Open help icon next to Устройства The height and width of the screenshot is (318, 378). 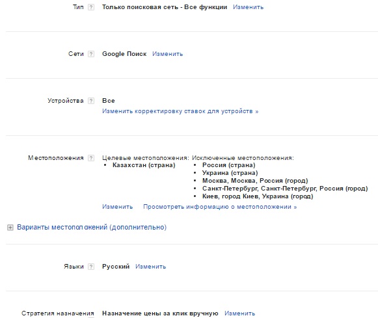[91, 101]
